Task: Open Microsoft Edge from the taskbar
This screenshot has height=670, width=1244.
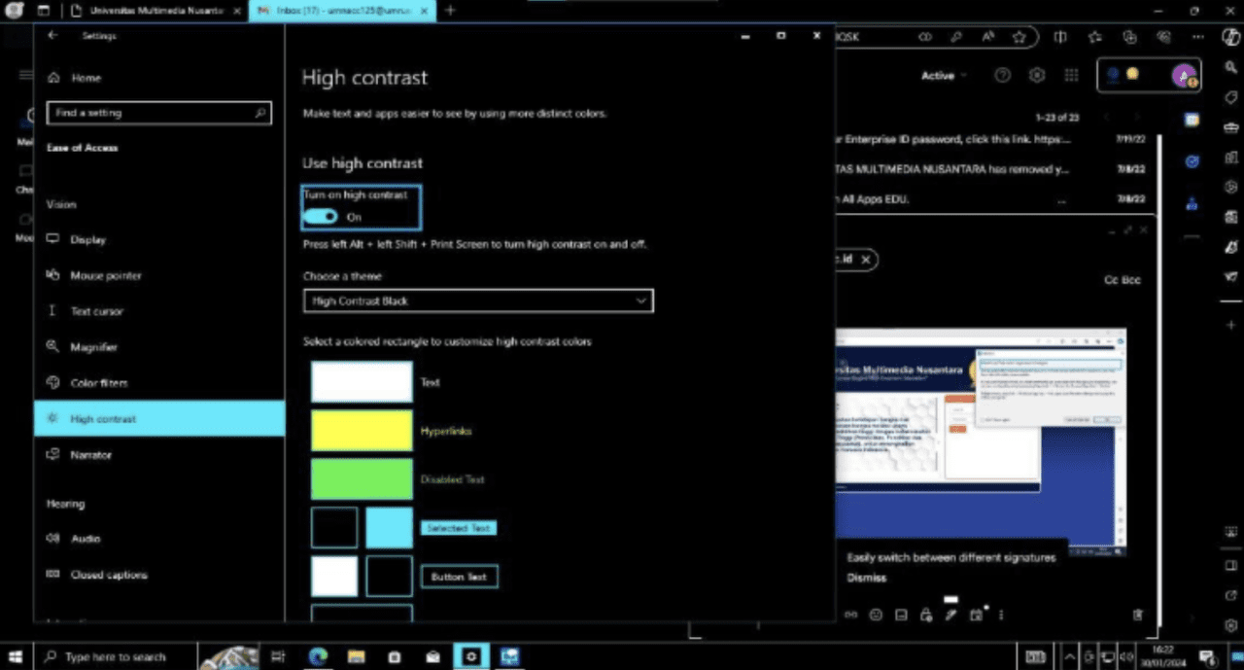Action: pyautogui.click(x=318, y=657)
